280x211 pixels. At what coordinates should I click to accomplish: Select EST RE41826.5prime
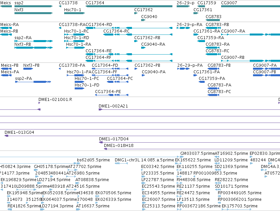pyautogui.click(x=24, y=206)
